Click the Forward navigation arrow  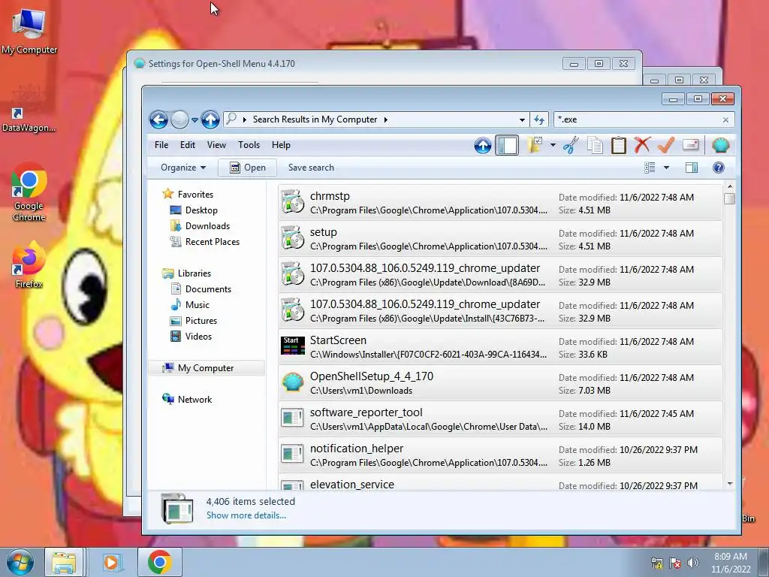click(x=180, y=119)
